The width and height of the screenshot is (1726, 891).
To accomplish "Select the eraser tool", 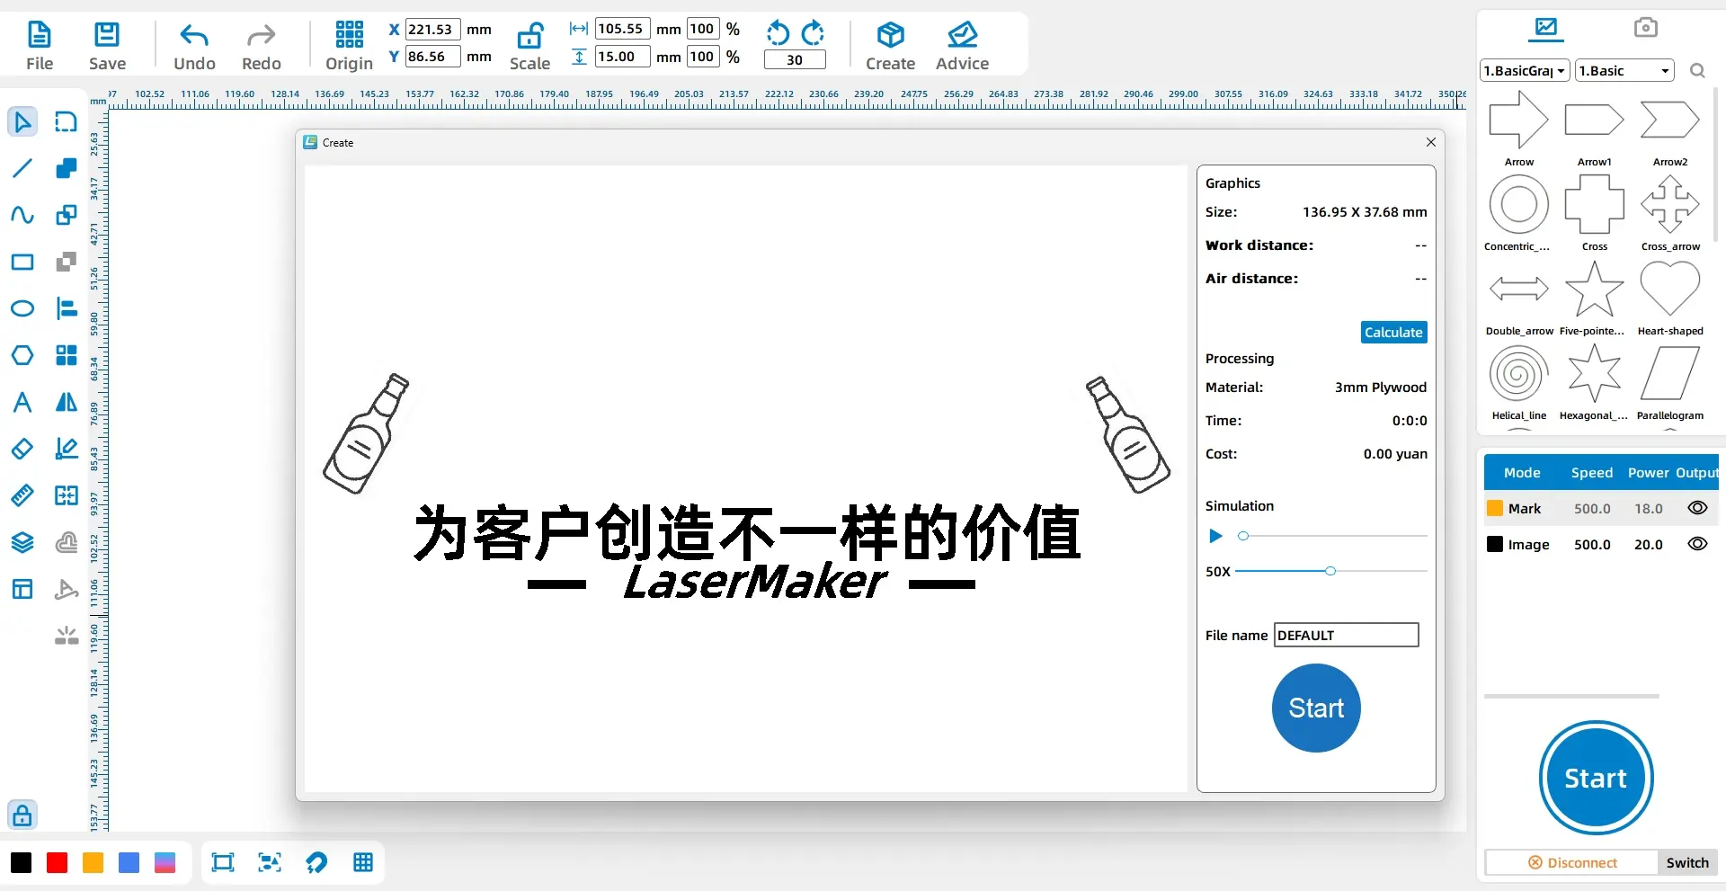I will (x=22, y=449).
